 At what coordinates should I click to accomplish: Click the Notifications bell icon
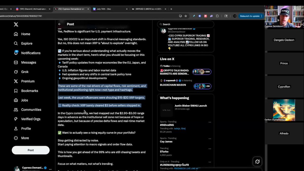16,53
